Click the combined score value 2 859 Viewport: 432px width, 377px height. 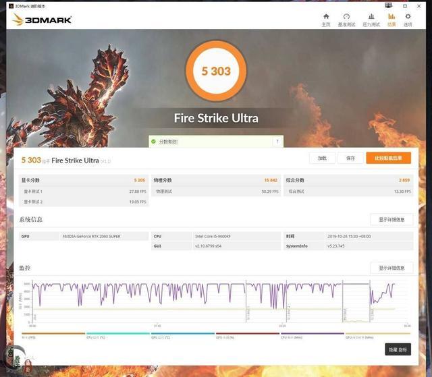tap(404, 180)
